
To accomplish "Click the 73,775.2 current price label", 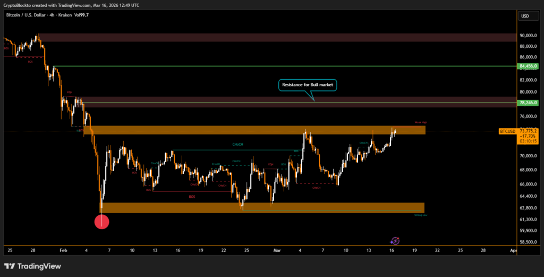I will pos(529,131).
